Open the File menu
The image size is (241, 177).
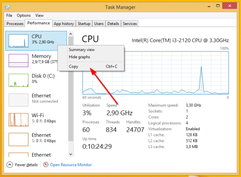point(9,15)
